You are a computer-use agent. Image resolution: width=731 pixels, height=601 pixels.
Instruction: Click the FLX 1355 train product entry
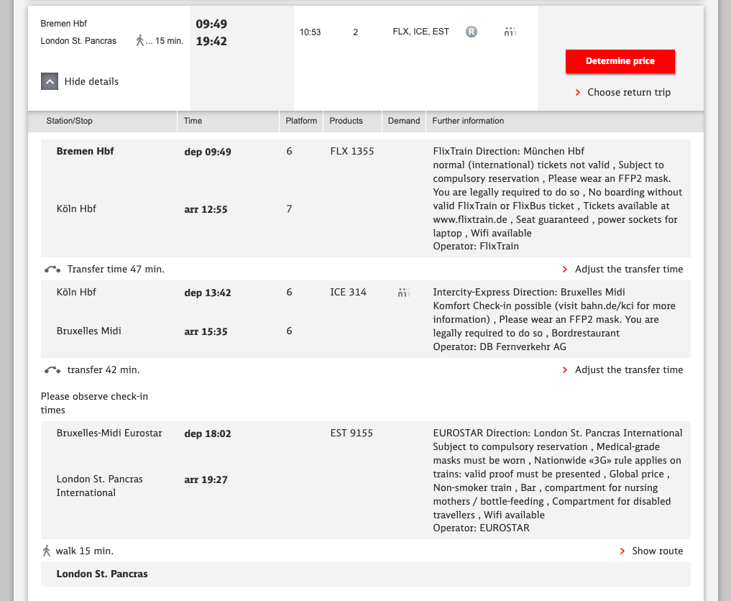coord(351,152)
